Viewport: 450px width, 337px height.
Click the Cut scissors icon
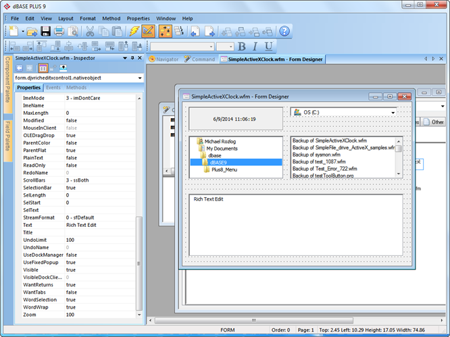coord(89,31)
